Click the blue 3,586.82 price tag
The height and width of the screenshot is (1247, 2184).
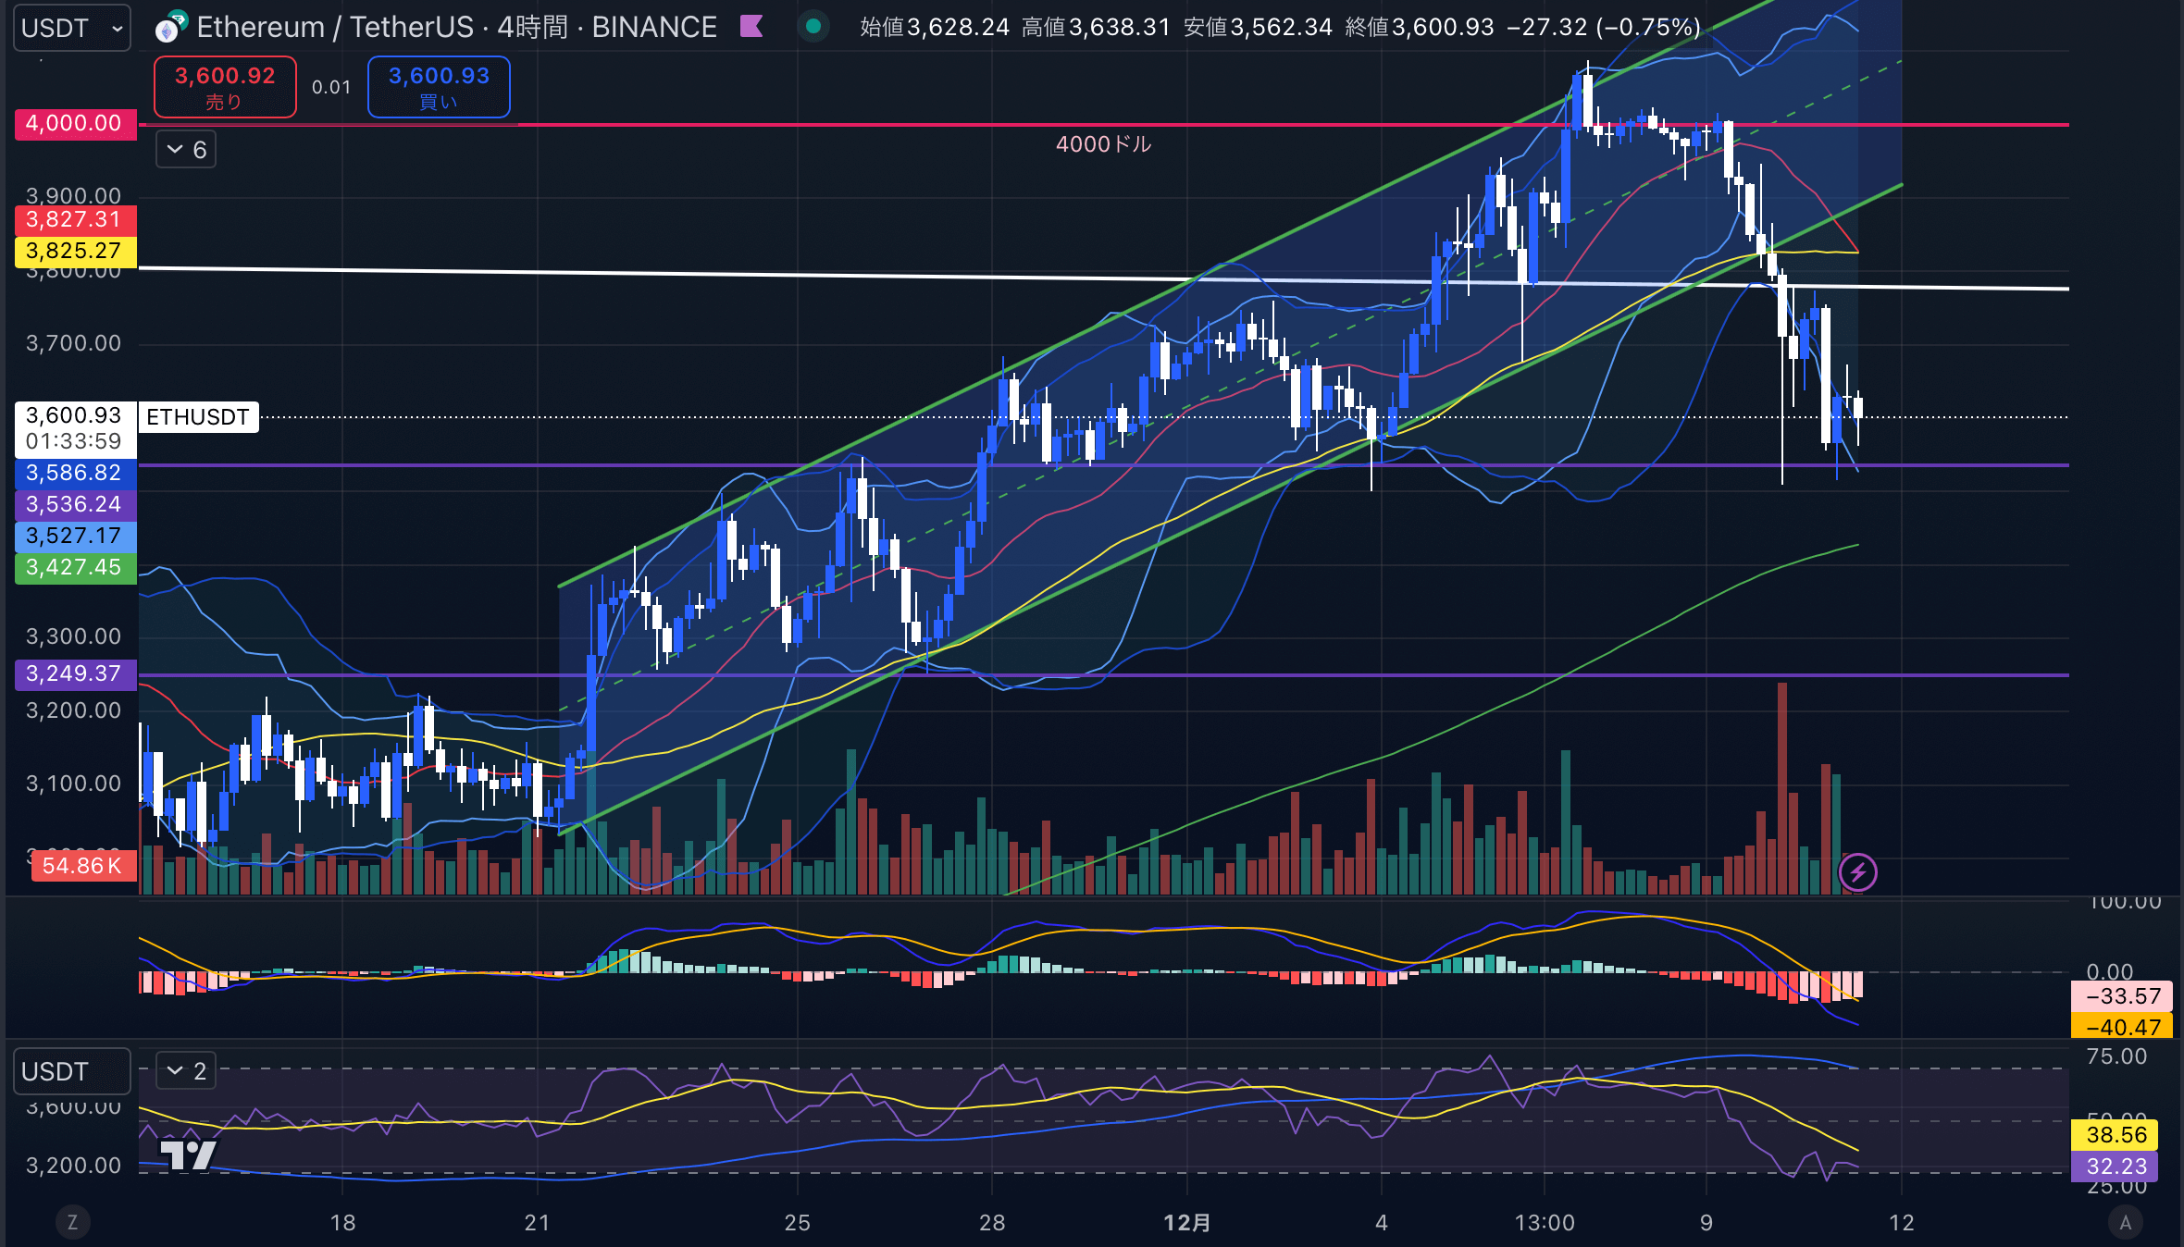tap(75, 474)
